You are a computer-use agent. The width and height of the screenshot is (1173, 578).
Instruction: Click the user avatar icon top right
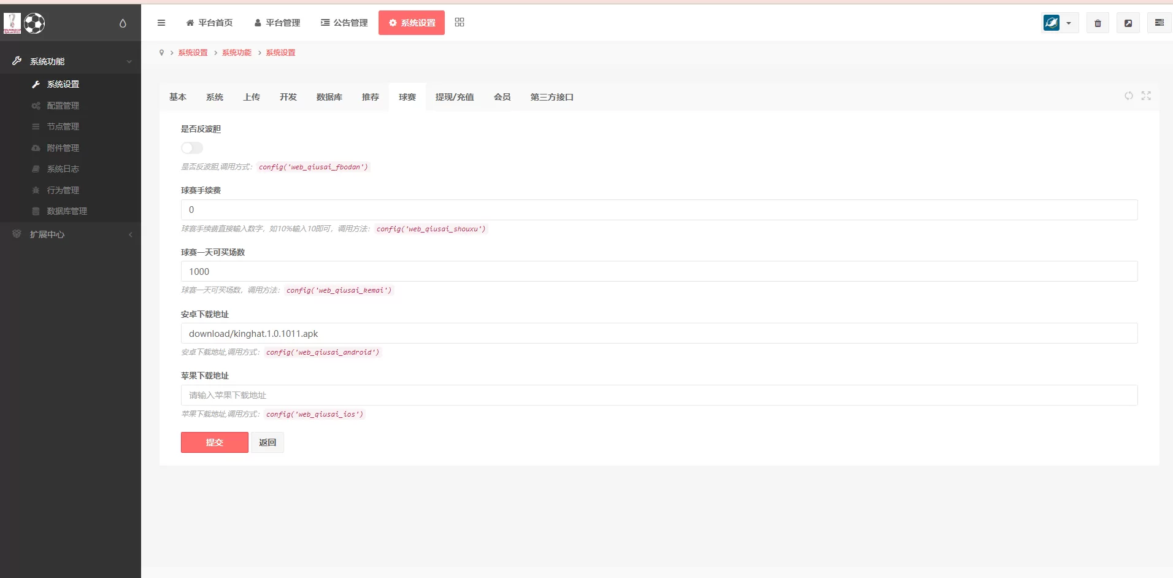coord(1052,23)
